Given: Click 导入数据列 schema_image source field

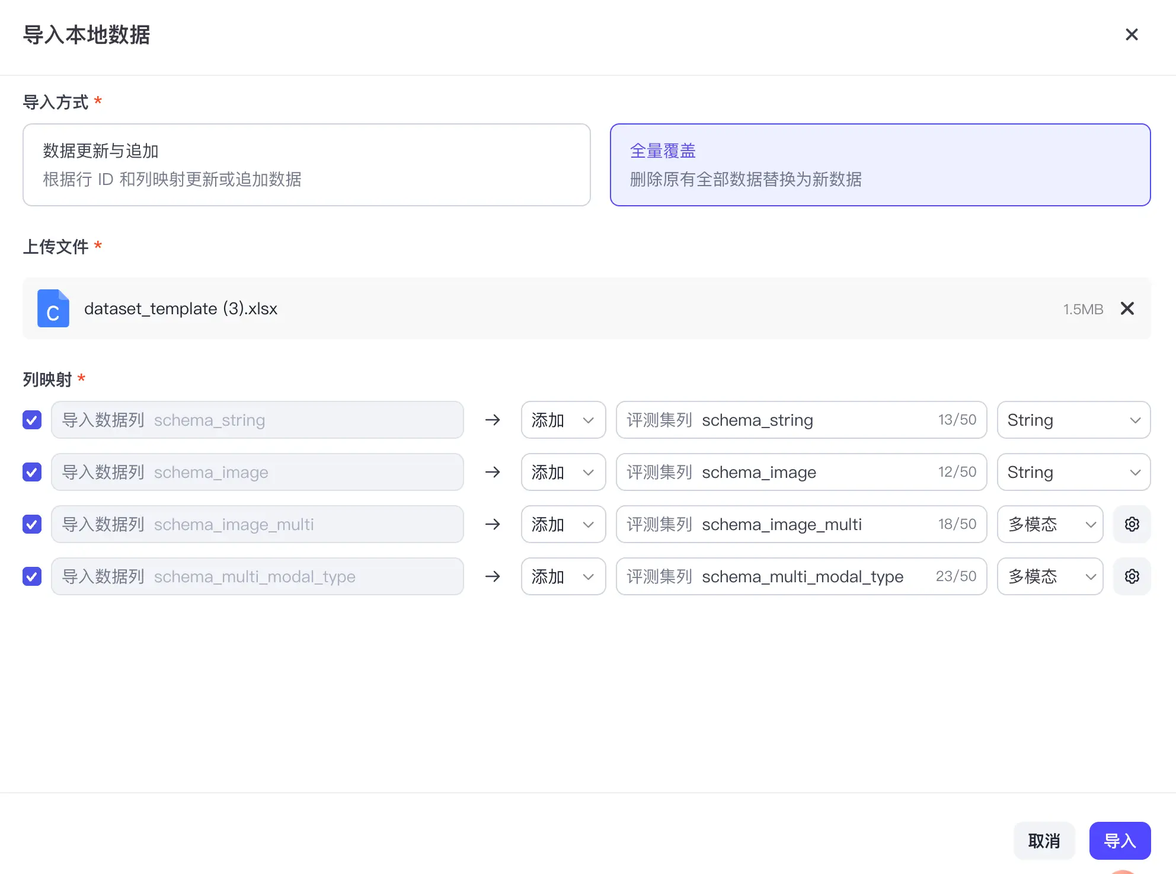Looking at the screenshot, I should [x=257, y=472].
